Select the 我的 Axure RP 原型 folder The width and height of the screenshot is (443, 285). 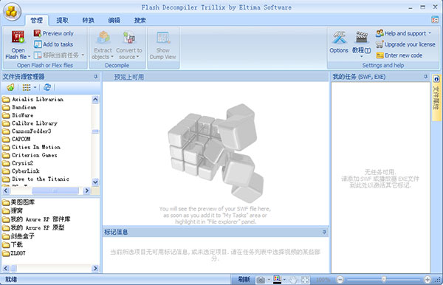(x=33, y=227)
